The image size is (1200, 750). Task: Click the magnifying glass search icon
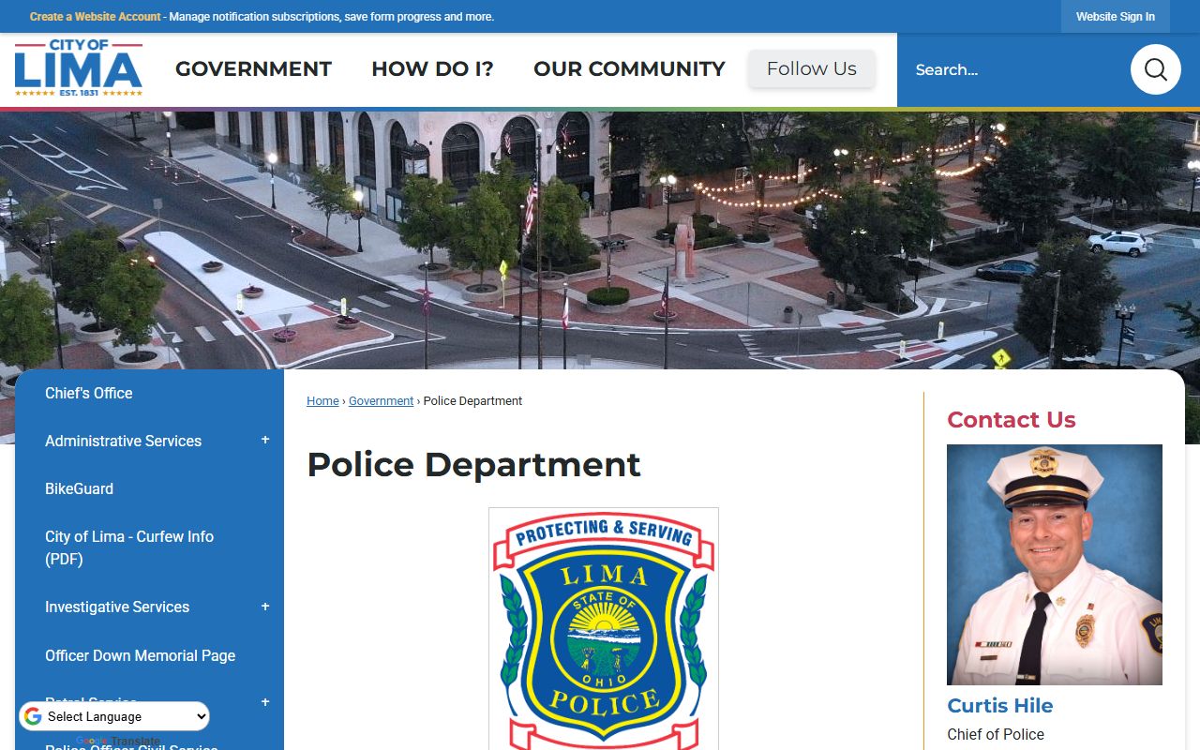pyautogui.click(x=1155, y=69)
